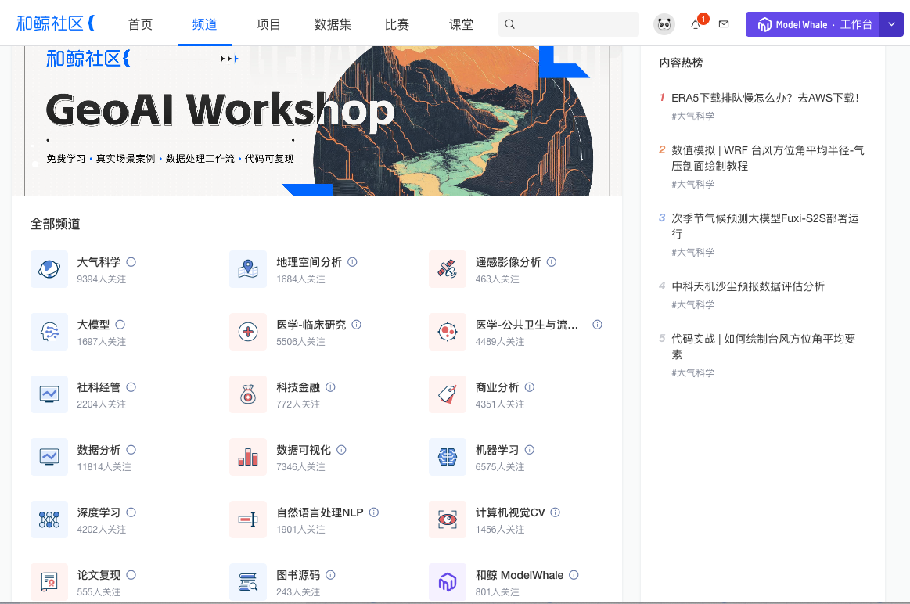The height and width of the screenshot is (604, 910).
Task: Show info for 医学-临床研究 channel
Action: 356,325
